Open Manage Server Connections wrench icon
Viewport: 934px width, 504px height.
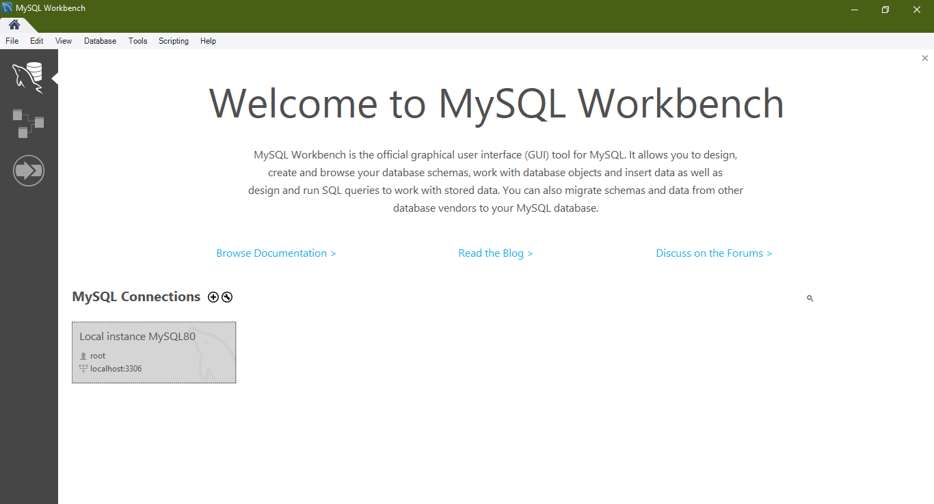point(227,297)
